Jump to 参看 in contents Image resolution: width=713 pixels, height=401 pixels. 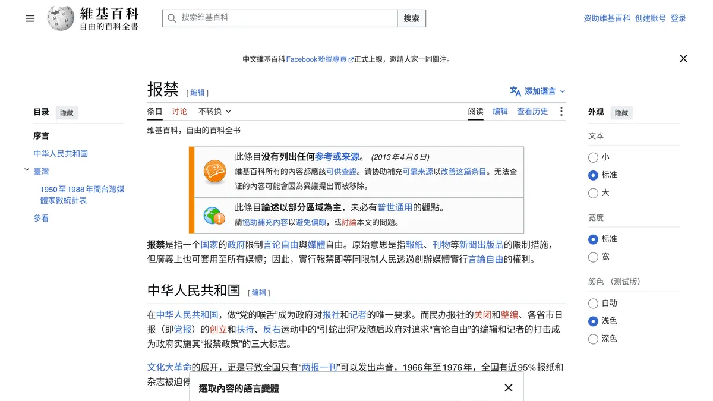[41, 218]
